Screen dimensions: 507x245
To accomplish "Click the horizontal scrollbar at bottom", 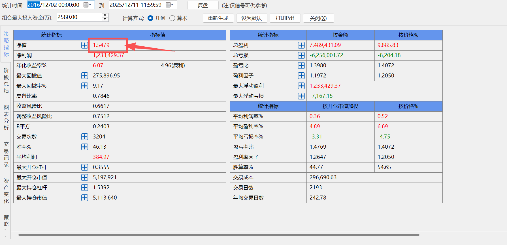I will pyautogui.click(x=219, y=235).
